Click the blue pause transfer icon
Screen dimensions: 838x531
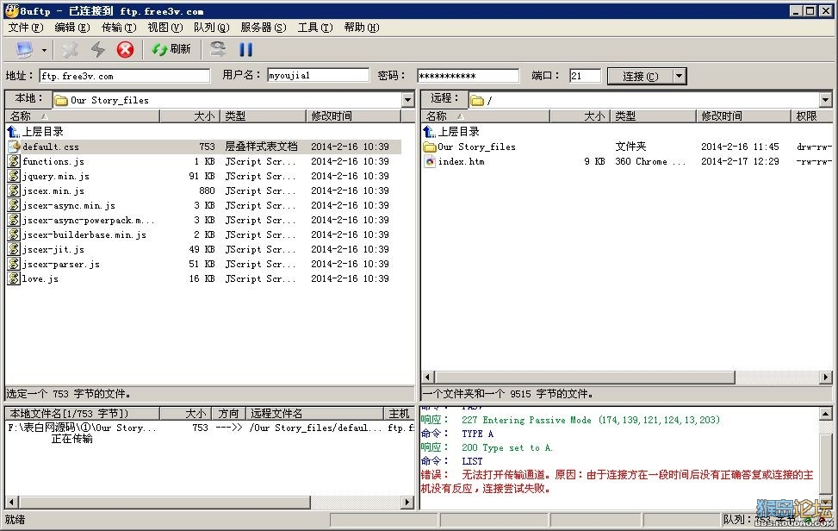click(245, 50)
